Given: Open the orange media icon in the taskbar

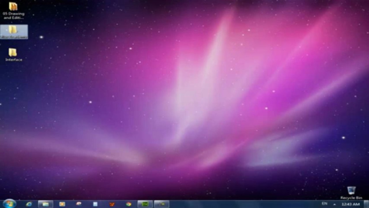Looking at the screenshot, I should point(62,204).
